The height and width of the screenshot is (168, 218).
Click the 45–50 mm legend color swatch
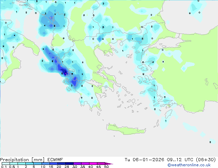point(101,164)
